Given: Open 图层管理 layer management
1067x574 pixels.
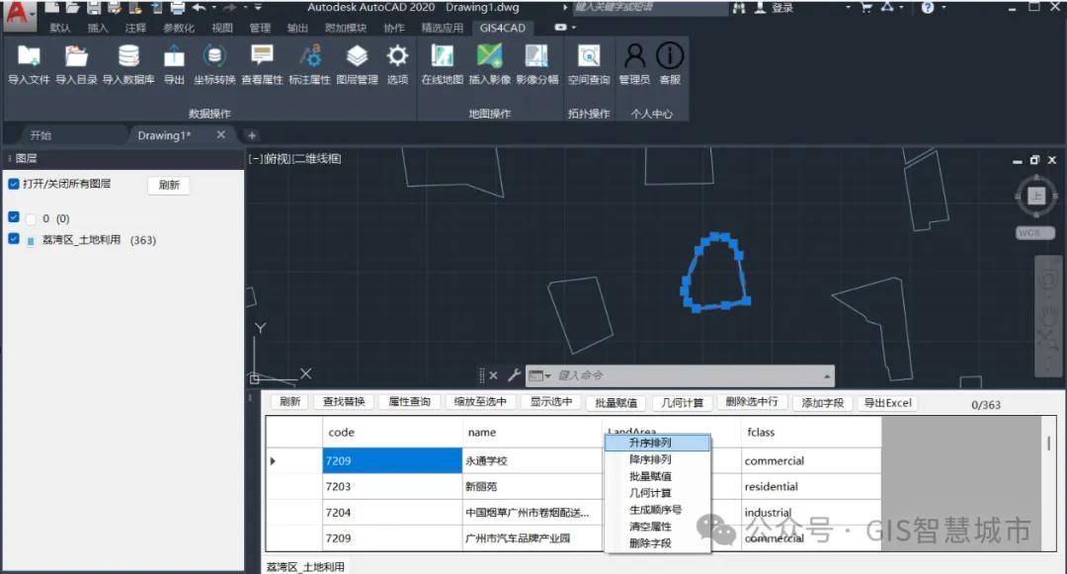Looking at the screenshot, I should pyautogui.click(x=358, y=64).
